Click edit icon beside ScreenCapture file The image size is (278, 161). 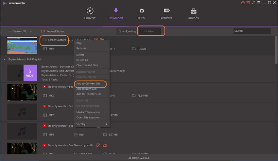(96, 39)
